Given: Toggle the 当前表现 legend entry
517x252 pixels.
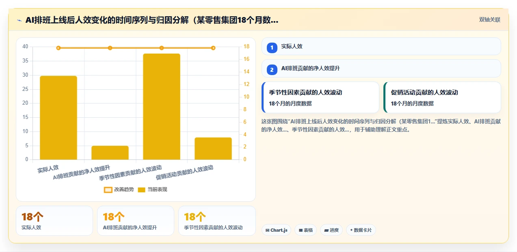Looking at the screenshot, I should [x=152, y=190].
